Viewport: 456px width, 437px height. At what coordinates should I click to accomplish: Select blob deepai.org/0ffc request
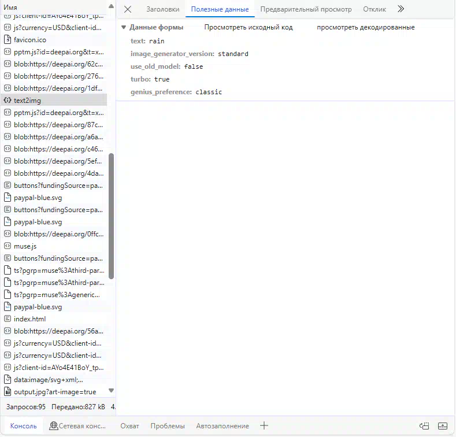tap(54, 234)
